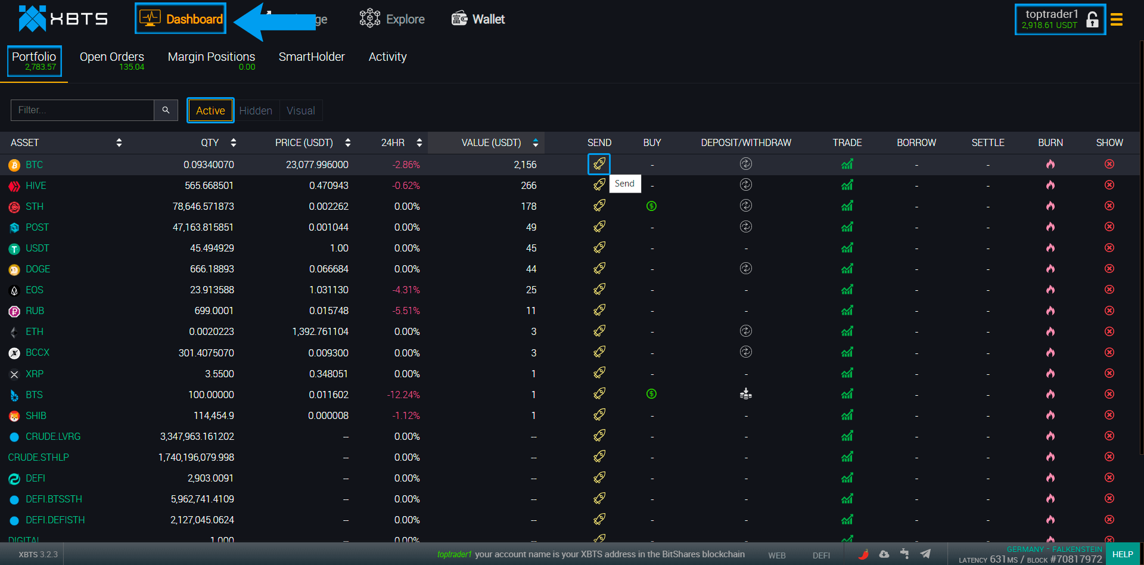Hide BTC using its red Show toggle
The image size is (1144, 565).
(x=1109, y=164)
